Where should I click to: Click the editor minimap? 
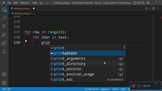click(x=153, y=48)
